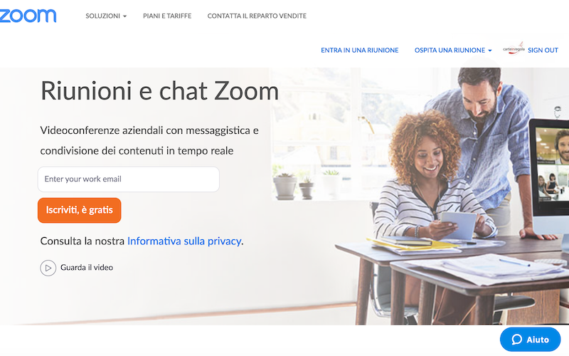The image size is (569, 356).
Task: Open the blue Aiuto help button
Action: [530, 340]
